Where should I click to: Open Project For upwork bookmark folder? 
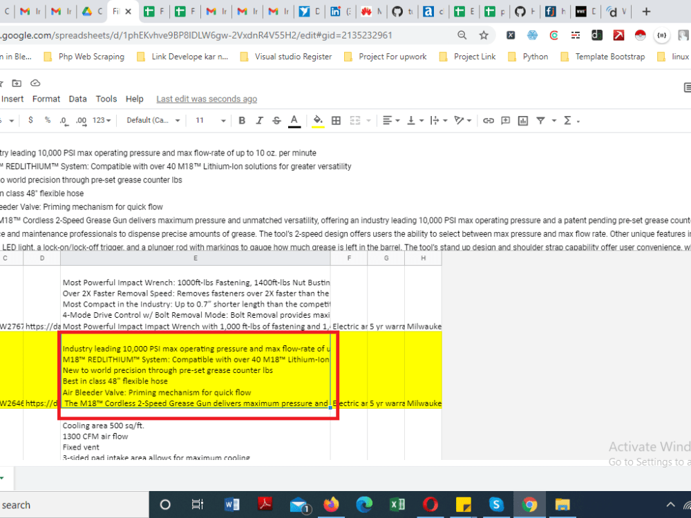385,57
